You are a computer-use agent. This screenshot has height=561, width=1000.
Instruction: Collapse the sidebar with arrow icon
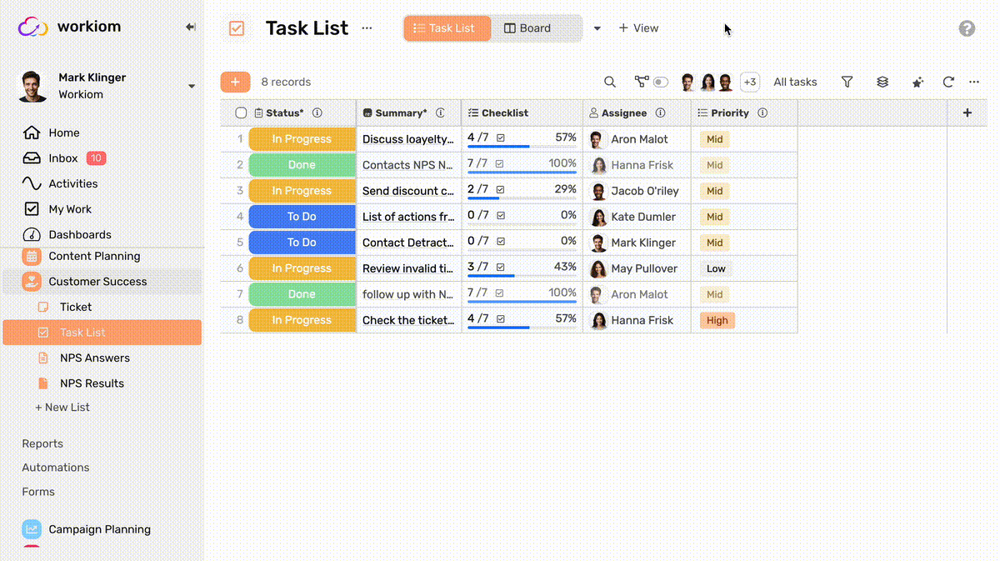click(190, 28)
